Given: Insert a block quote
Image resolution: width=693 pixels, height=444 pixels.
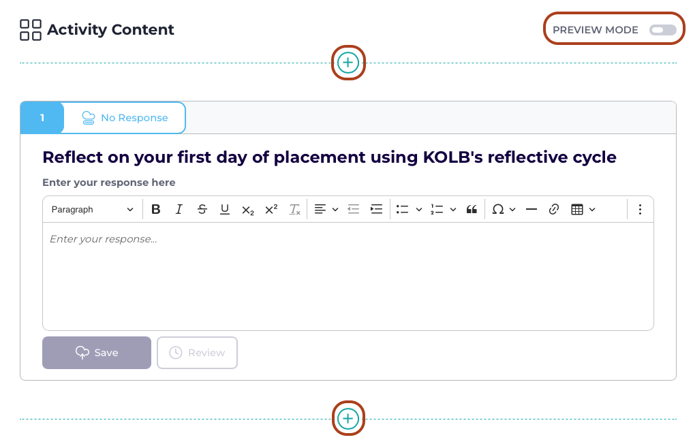Looking at the screenshot, I should pyautogui.click(x=472, y=210).
